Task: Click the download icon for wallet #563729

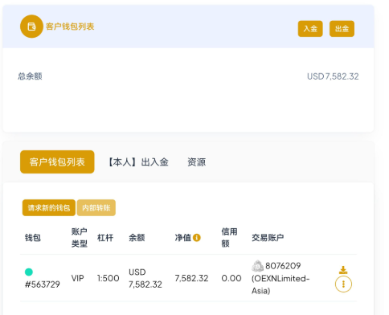Action: click(343, 270)
